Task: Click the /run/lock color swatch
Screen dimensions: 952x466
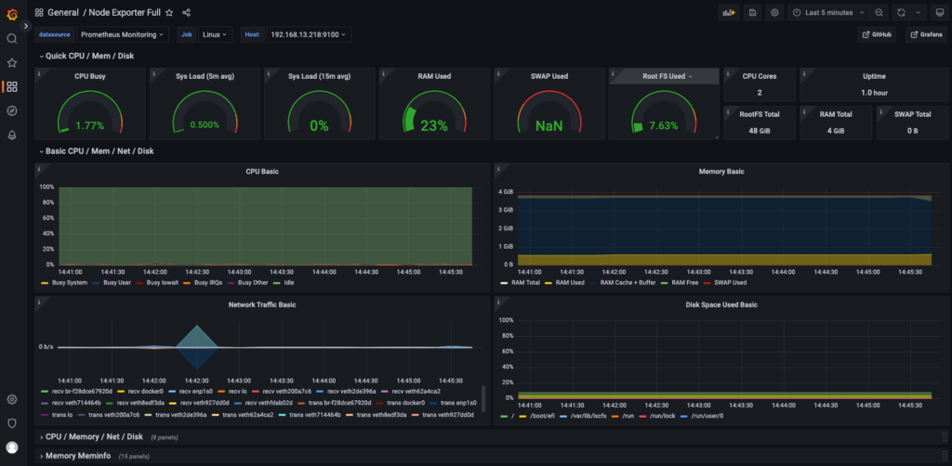Action: (645, 416)
